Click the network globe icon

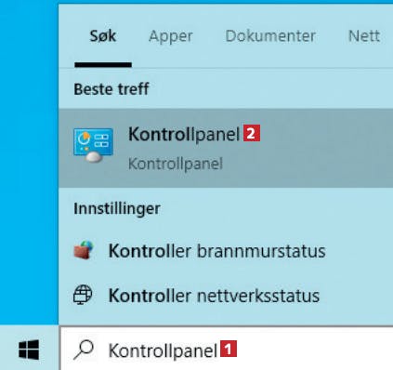[83, 295]
